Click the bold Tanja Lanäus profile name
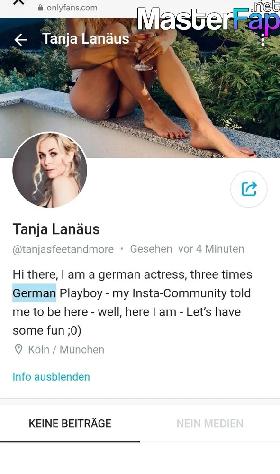Viewport: 280px width, 474px height. [x=56, y=229]
